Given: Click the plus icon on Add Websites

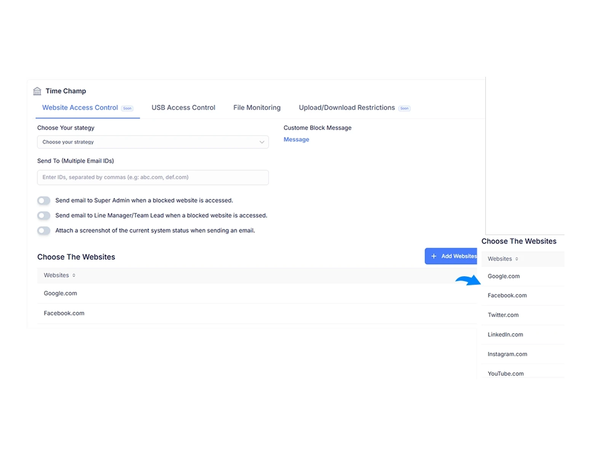Looking at the screenshot, I should [434, 256].
